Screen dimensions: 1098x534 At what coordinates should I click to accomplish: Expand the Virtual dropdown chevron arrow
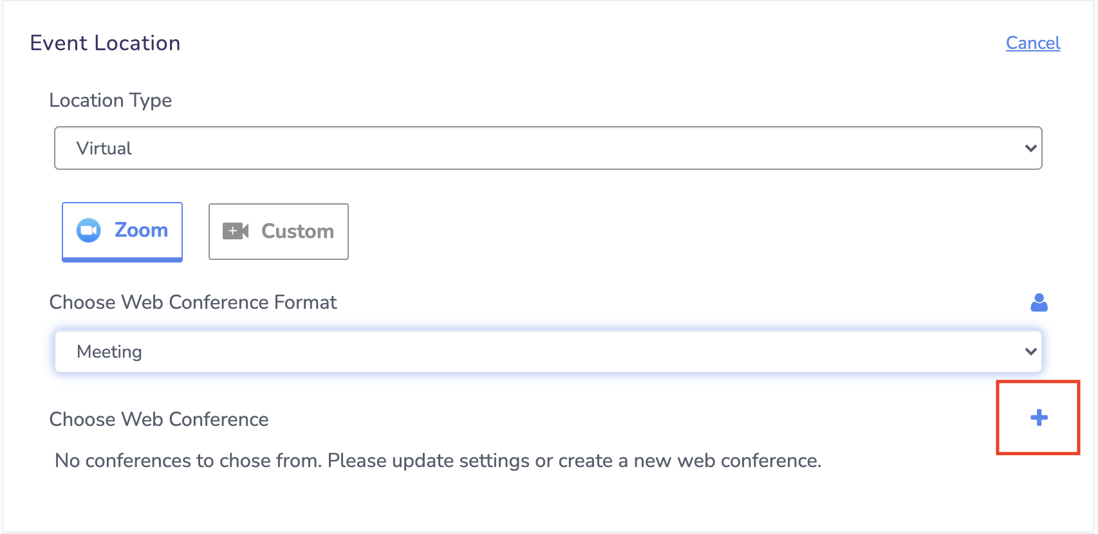pyautogui.click(x=1030, y=148)
